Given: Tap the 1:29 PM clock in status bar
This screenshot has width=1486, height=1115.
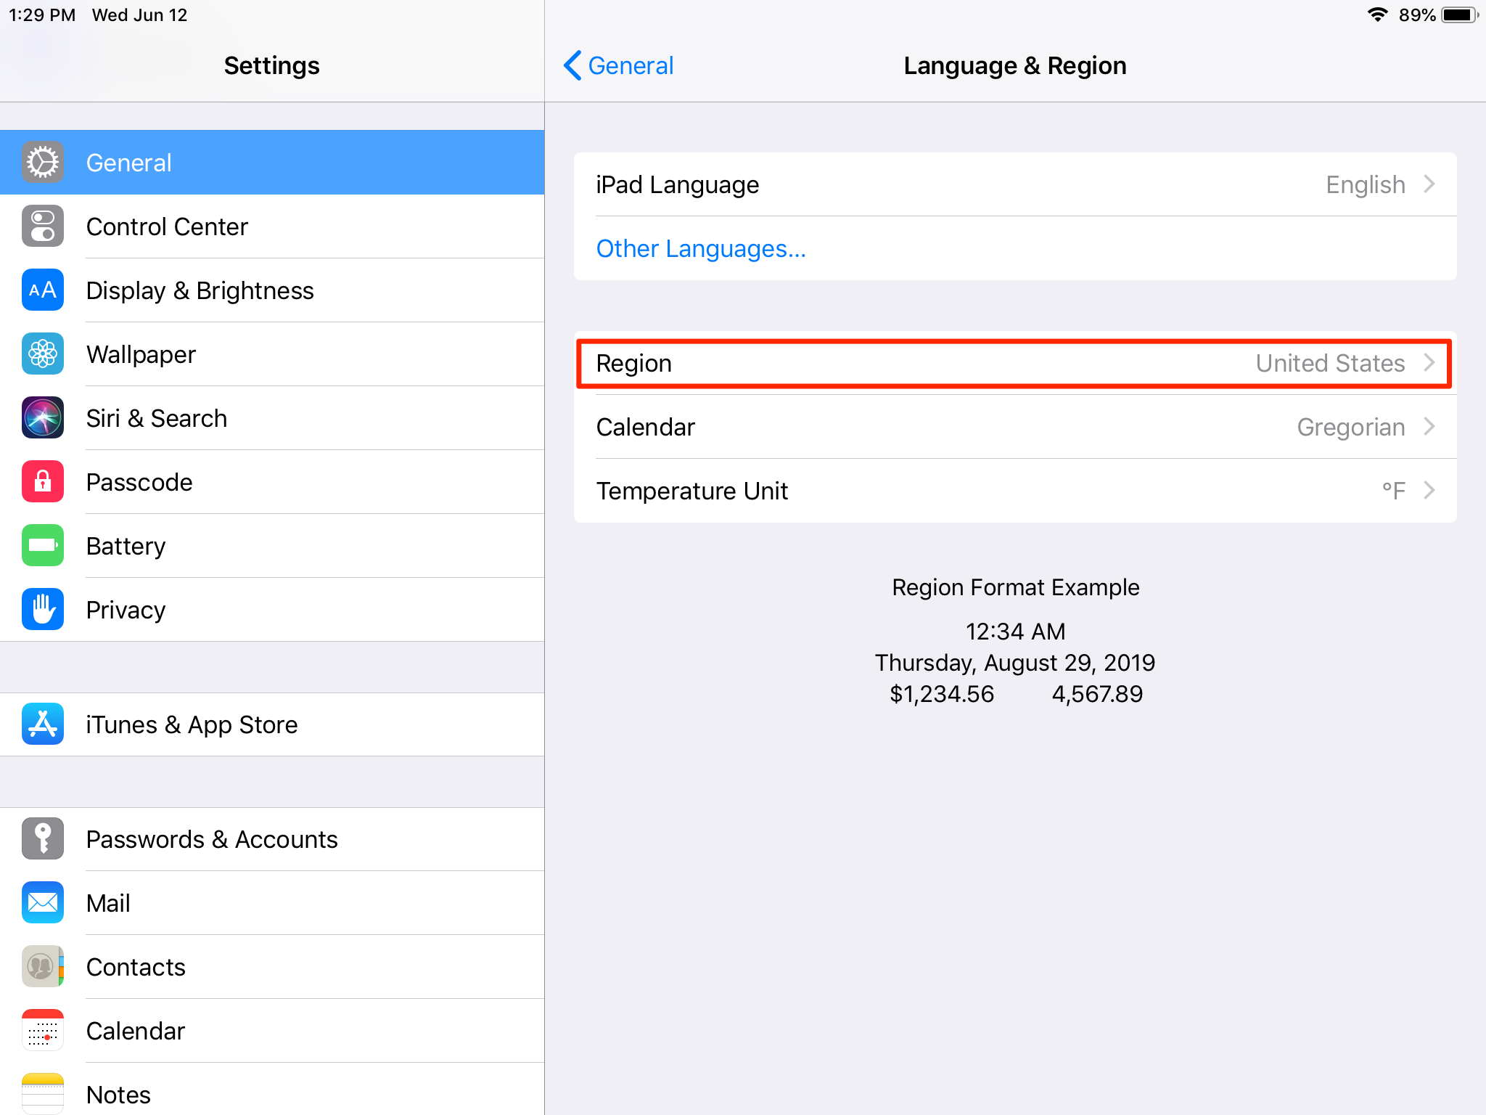Looking at the screenshot, I should 42,15.
